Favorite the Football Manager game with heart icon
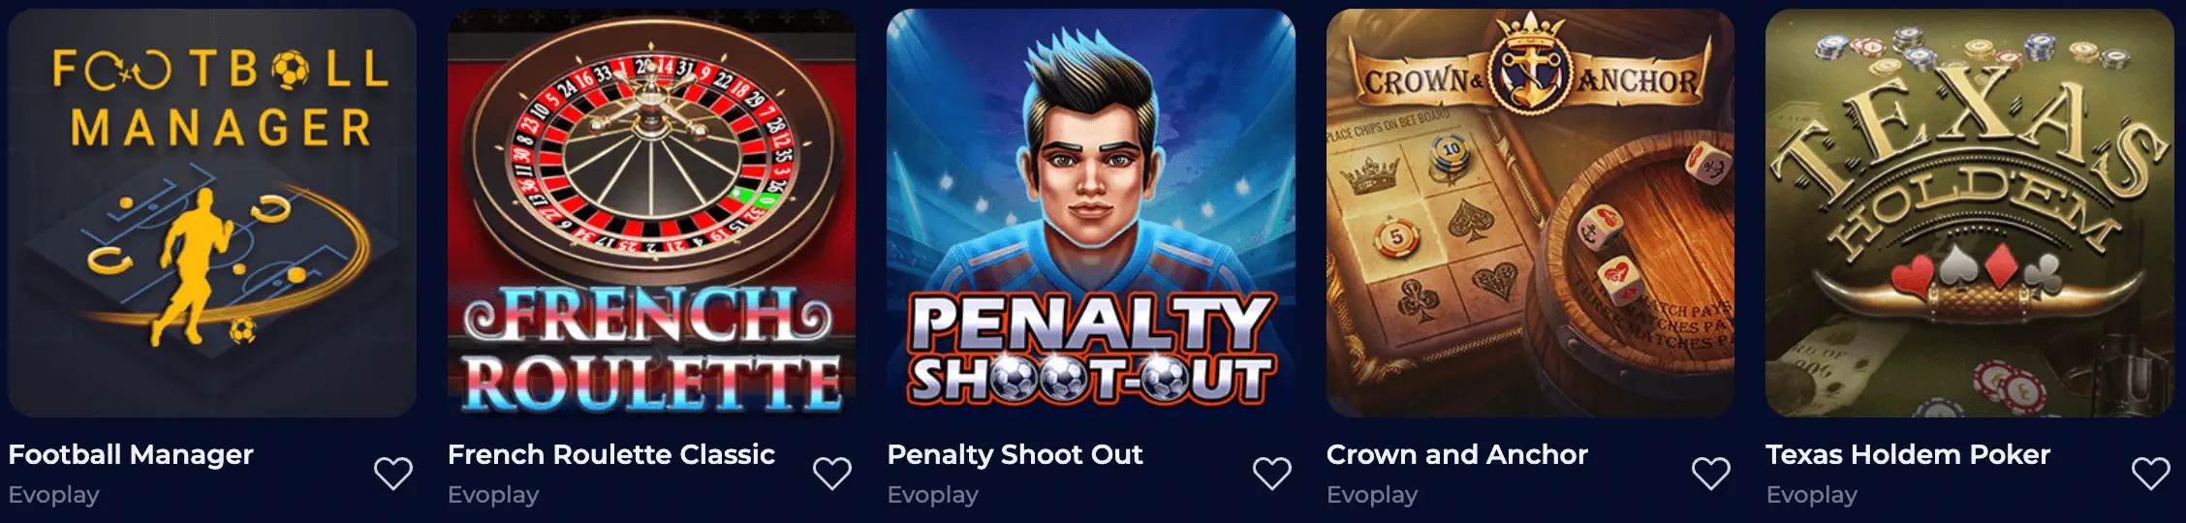 (393, 474)
